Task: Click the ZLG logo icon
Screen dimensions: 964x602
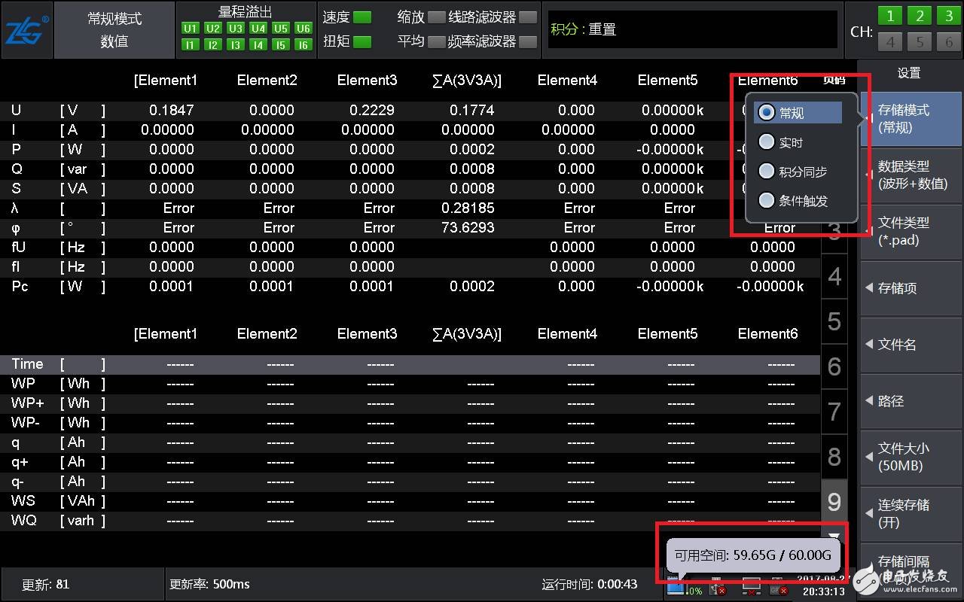Action: tap(27, 31)
